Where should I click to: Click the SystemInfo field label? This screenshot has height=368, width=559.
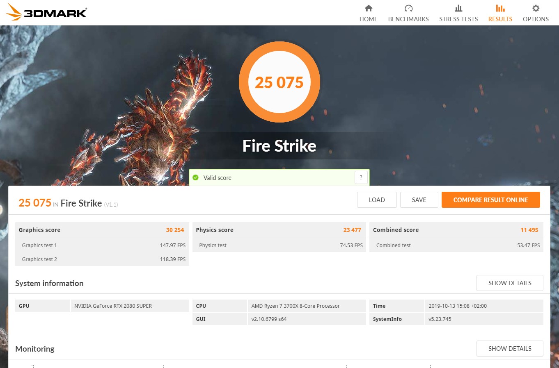click(387, 319)
